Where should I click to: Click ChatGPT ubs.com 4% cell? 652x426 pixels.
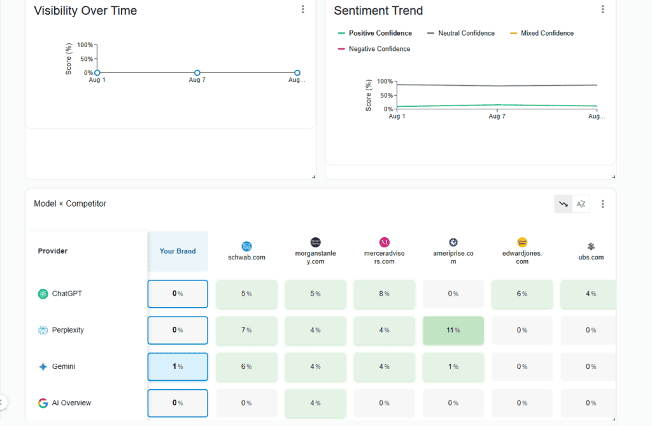[588, 294]
